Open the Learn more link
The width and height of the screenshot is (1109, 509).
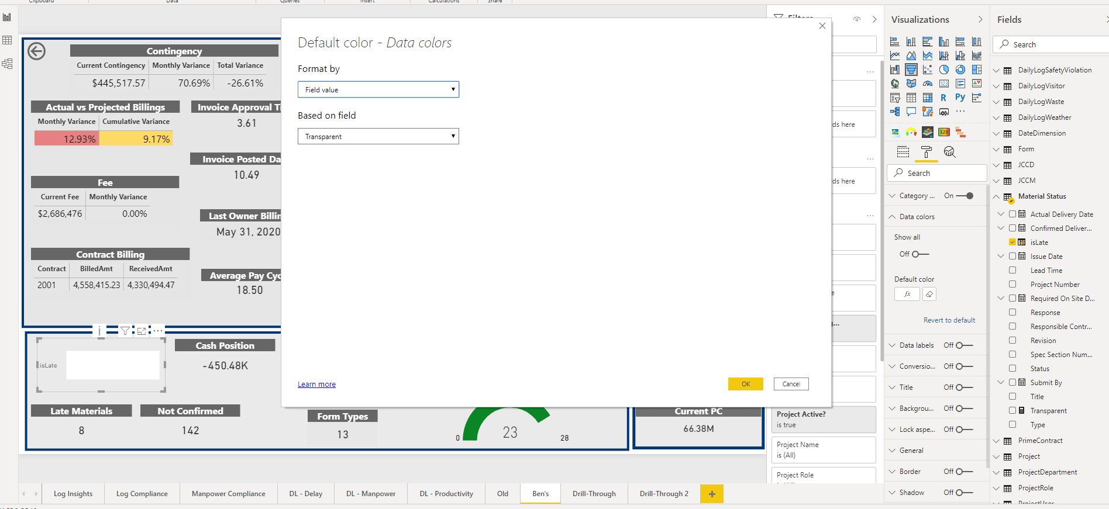(x=316, y=384)
